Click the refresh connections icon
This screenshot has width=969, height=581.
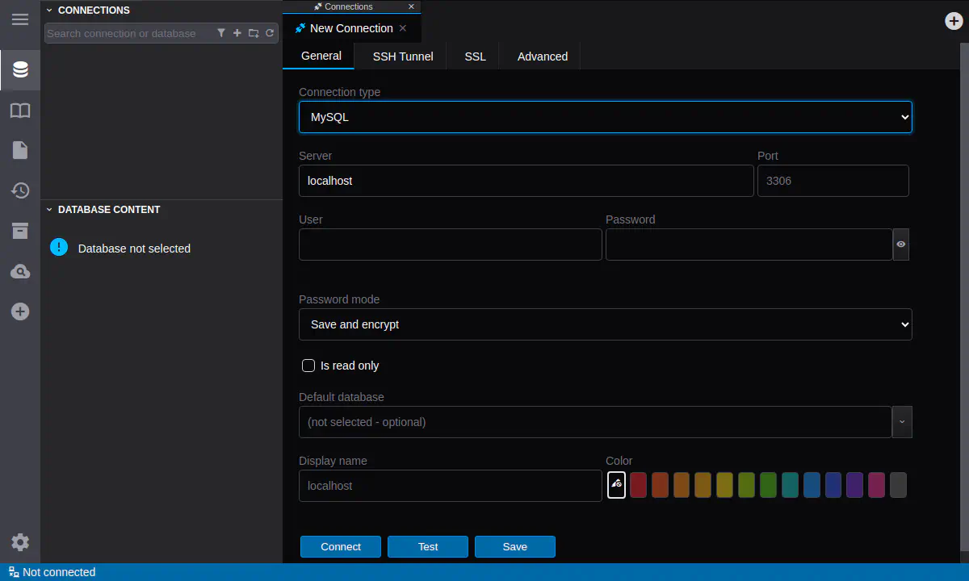click(270, 33)
